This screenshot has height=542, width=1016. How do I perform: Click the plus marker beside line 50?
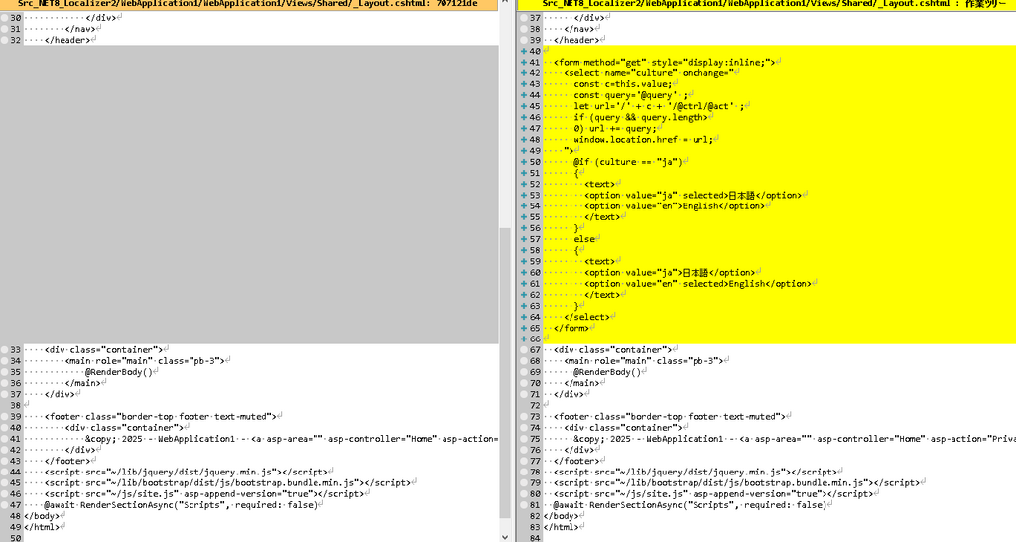[x=523, y=162]
